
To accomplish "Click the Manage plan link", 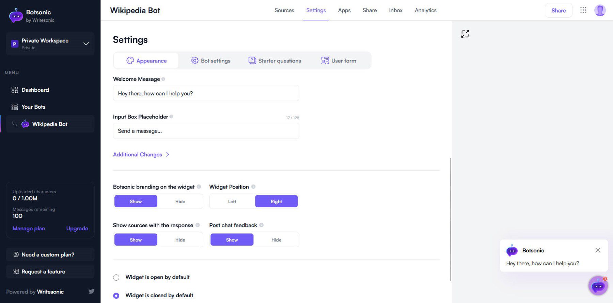I will point(29,229).
